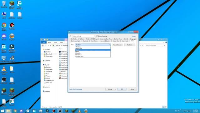Click the search magnifier icon in settings dialog
The width and height of the screenshot is (200, 113).
pos(70,36)
